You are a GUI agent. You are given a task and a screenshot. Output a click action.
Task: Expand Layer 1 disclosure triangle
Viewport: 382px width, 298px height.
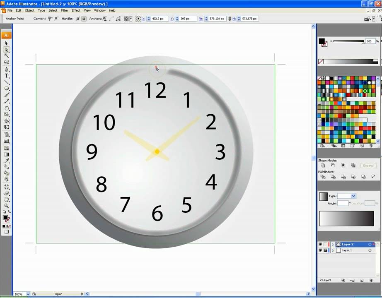[x=333, y=250]
